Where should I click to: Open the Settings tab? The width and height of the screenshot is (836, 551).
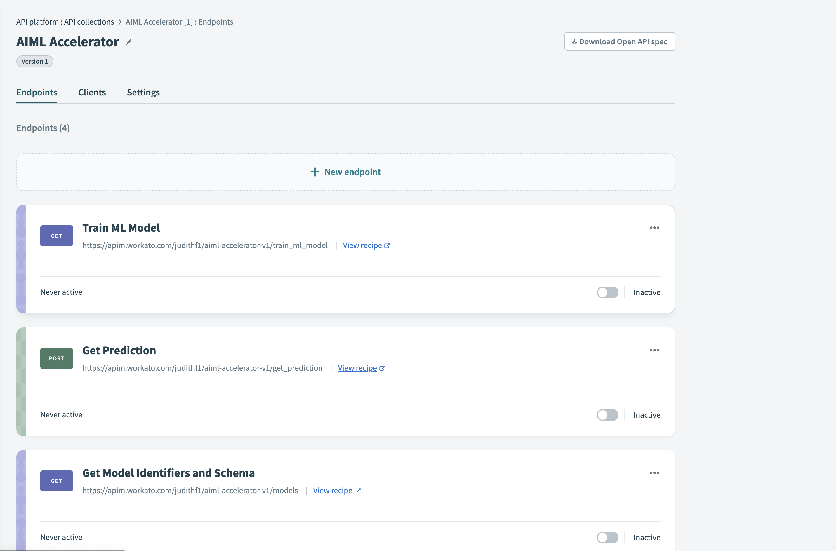tap(143, 93)
